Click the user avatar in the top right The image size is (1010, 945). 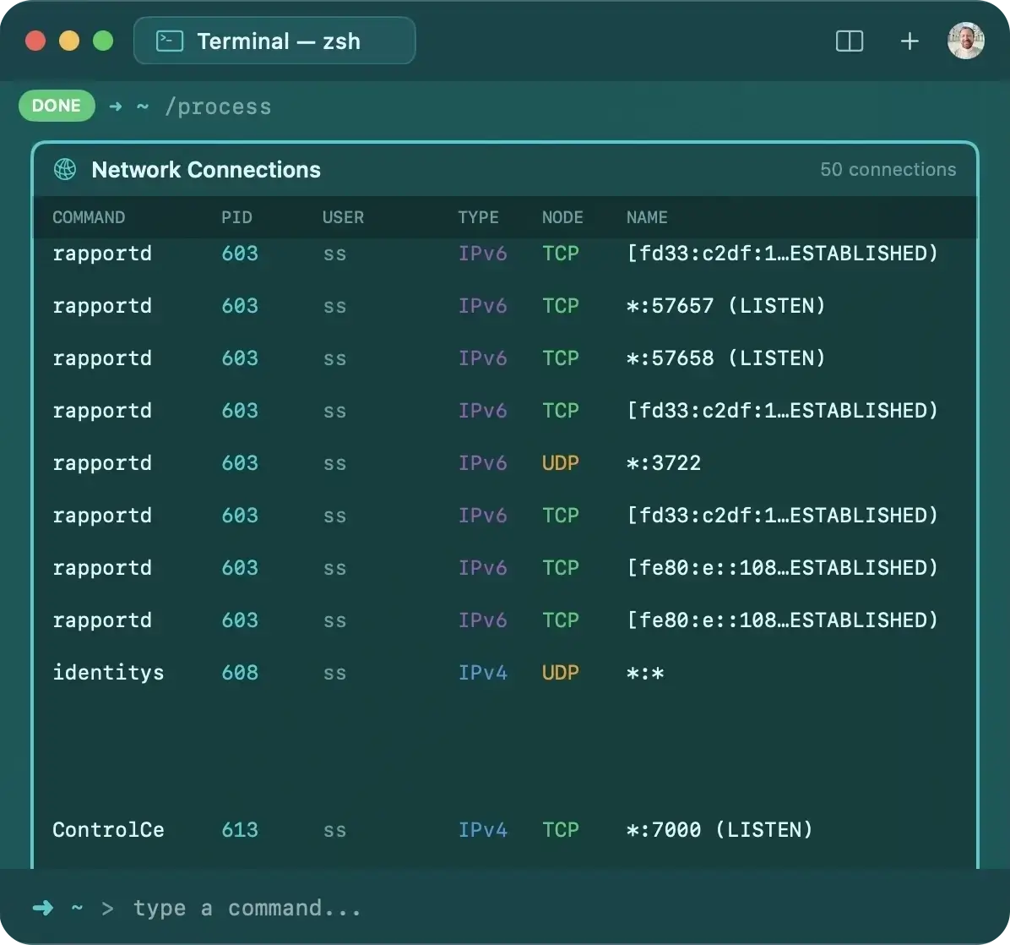click(x=965, y=40)
